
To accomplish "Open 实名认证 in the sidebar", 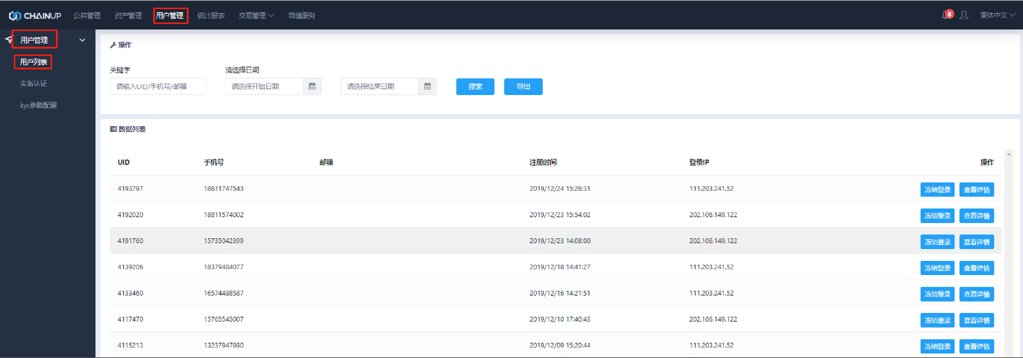I will click(33, 83).
